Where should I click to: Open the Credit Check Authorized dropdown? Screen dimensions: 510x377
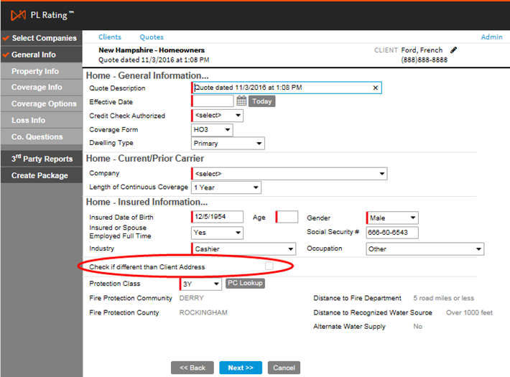pyautogui.click(x=218, y=116)
